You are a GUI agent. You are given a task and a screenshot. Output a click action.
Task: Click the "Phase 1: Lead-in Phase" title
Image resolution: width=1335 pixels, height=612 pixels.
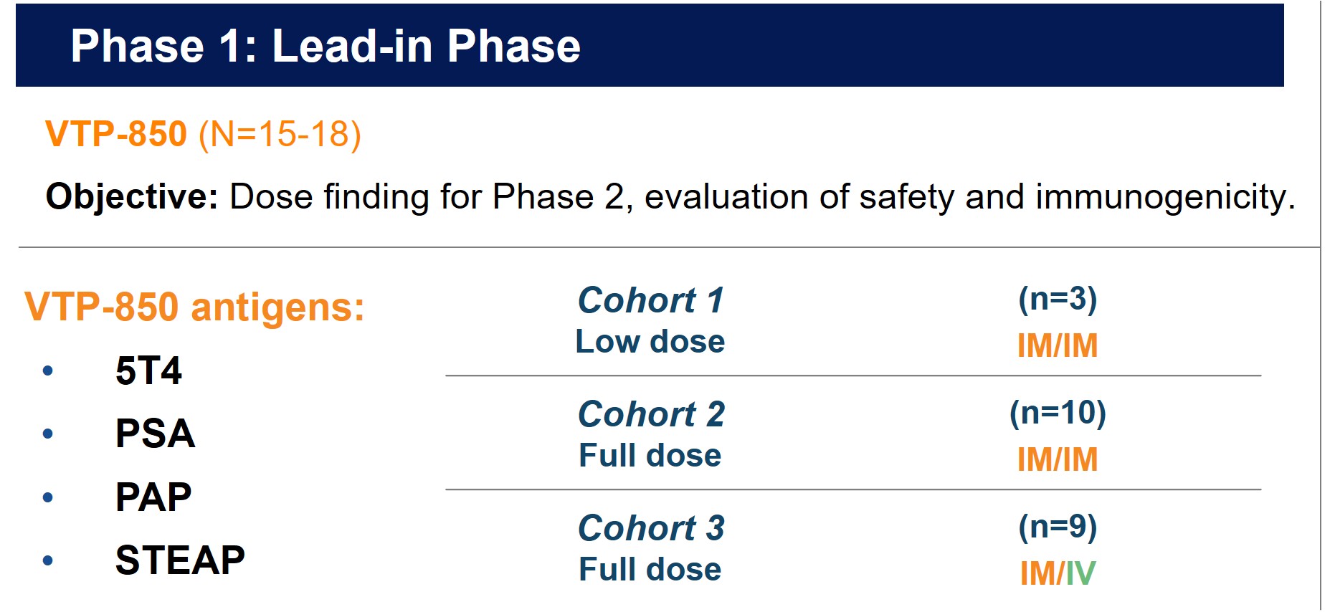click(x=325, y=47)
